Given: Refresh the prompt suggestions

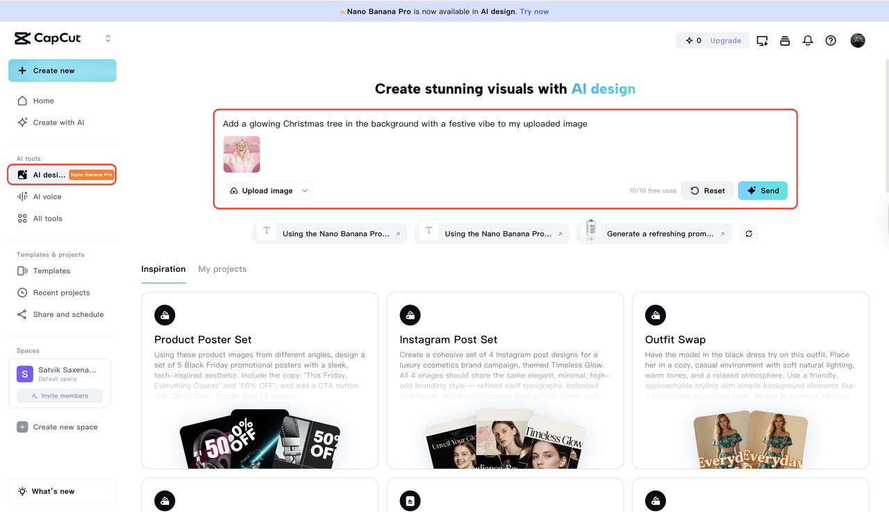Looking at the screenshot, I should (749, 234).
